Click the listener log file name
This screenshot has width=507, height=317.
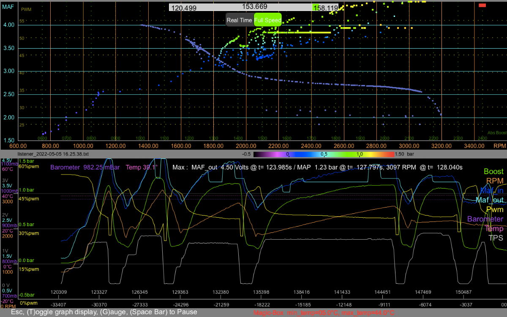pyautogui.click(x=53, y=155)
